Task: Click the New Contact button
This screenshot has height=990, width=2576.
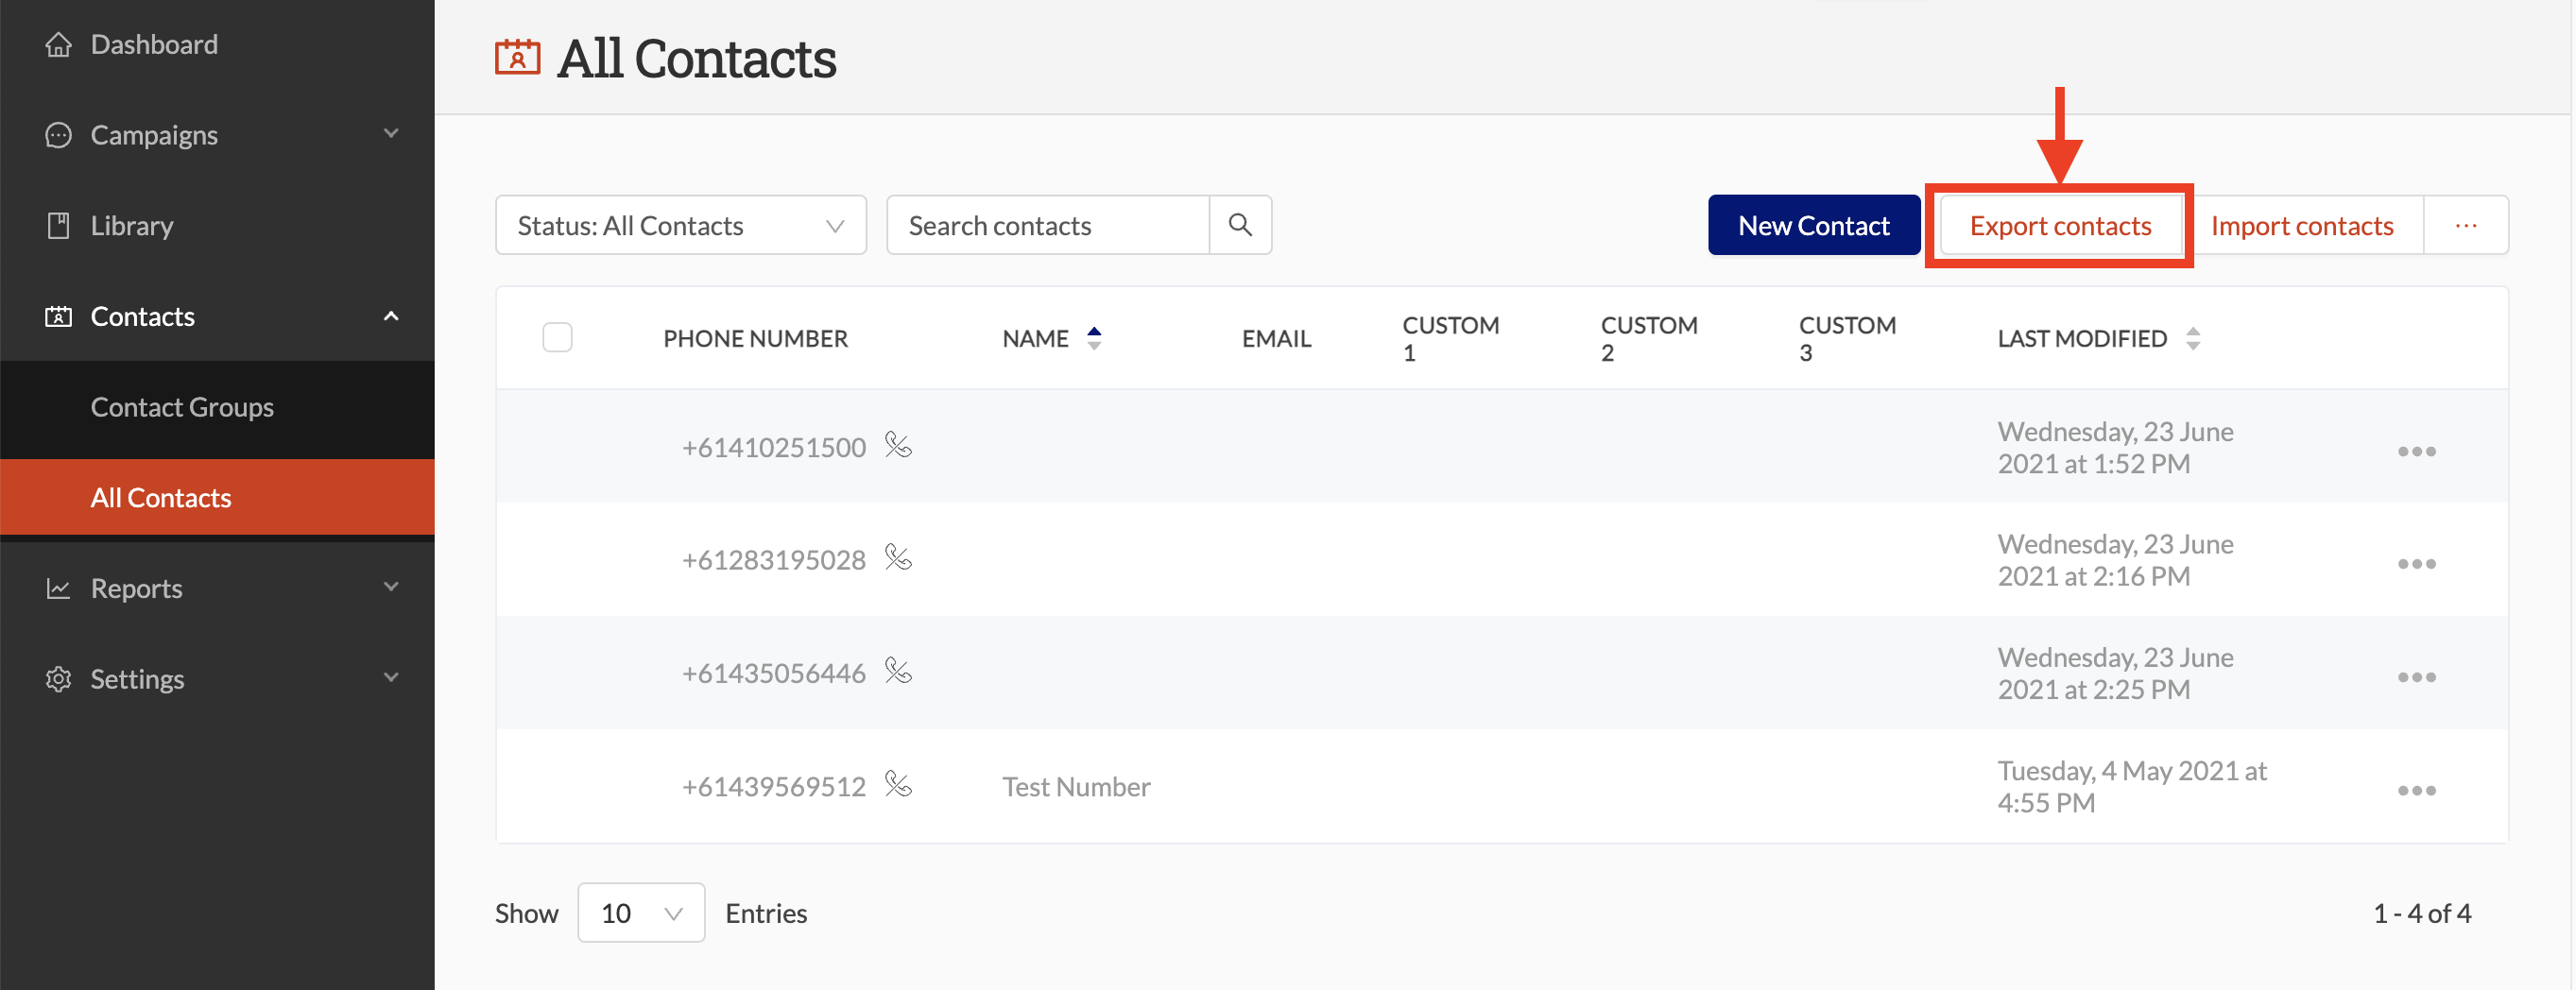Action: [1814, 225]
